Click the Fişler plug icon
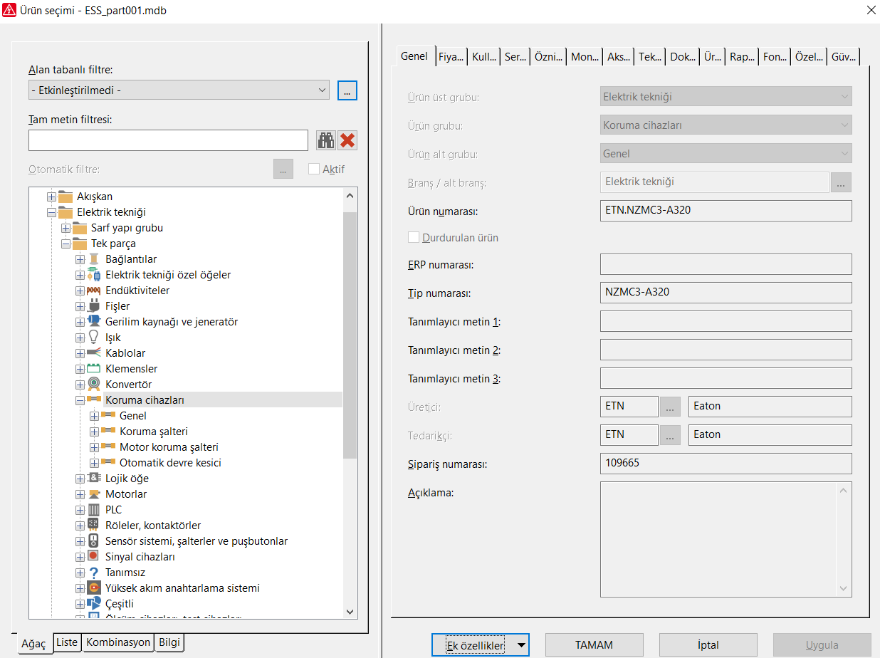The height and width of the screenshot is (658, 880). (94, 306)
